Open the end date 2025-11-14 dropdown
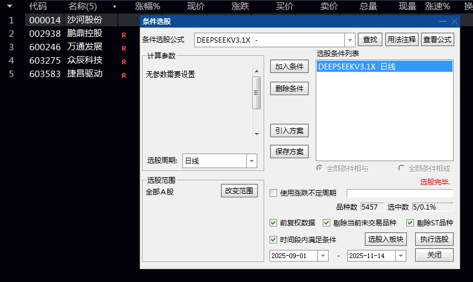The height and width of the screenshot is (282, 473). 401,256
